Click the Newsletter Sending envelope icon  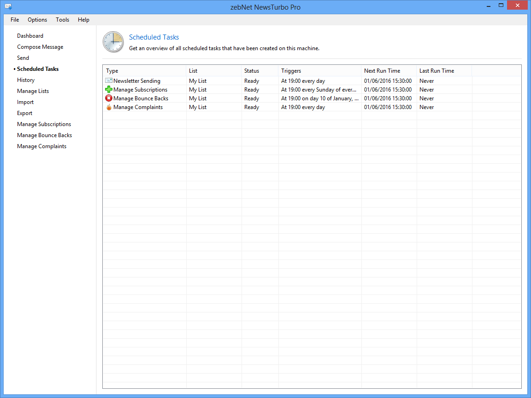(109, 81)
